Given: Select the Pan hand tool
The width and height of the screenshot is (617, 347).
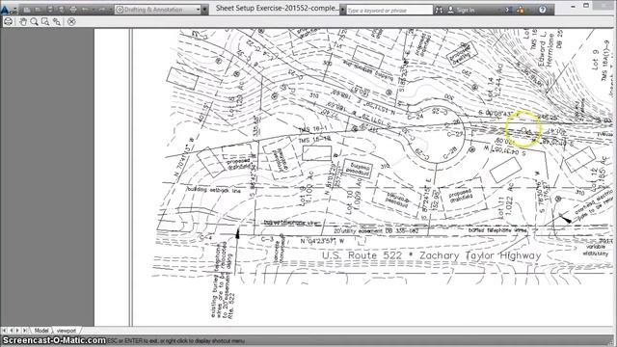Looking at the screenshot, I should (x=23, y=21).
